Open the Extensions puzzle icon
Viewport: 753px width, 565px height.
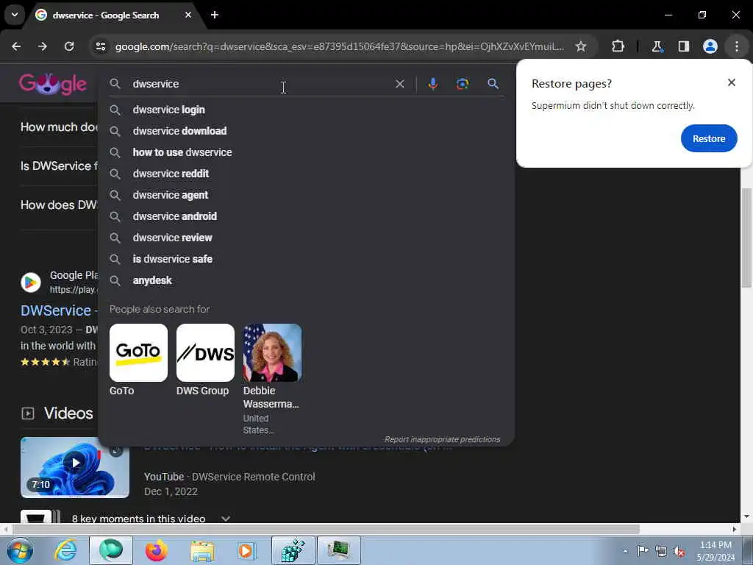point(618,46)
